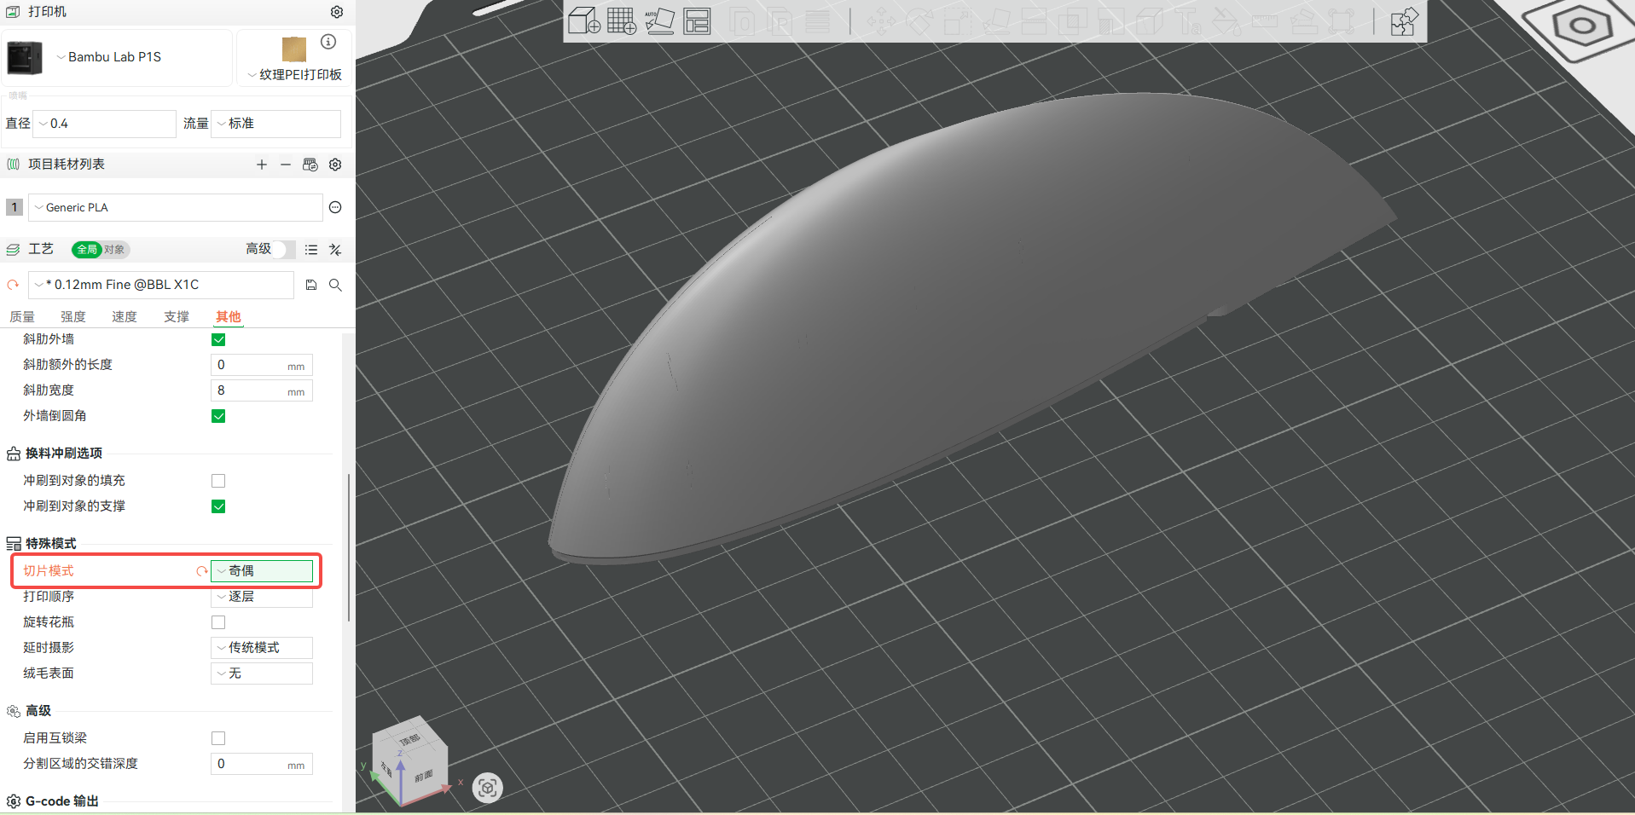Click the Move tool arrows icon
1635x815 pixels.
pos(882,20)
